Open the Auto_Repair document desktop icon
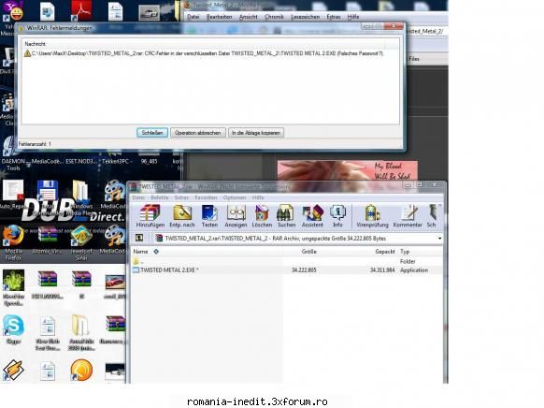Image resolution: width=544 pixels, height=408 pixels. [13, 195]
